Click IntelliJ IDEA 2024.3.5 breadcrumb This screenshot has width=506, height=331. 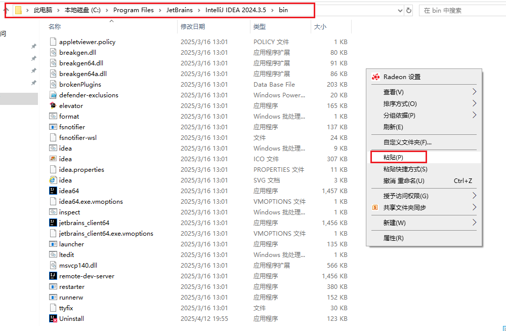[x=236, y=10]
